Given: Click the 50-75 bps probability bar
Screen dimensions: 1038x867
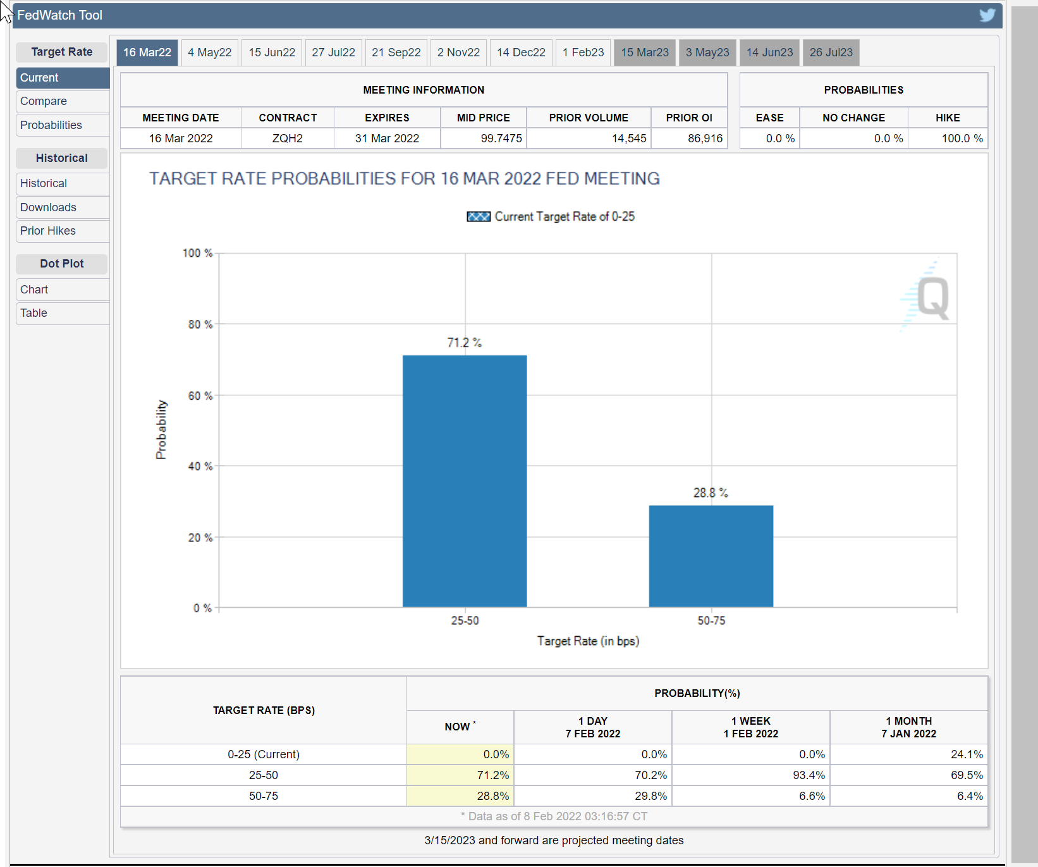Looking at the screenshot, I should [x=711, y=556].
